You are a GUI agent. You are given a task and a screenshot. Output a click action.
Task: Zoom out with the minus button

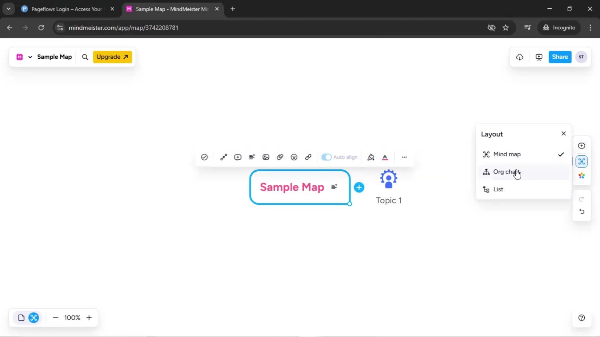(x=56, y=318)
